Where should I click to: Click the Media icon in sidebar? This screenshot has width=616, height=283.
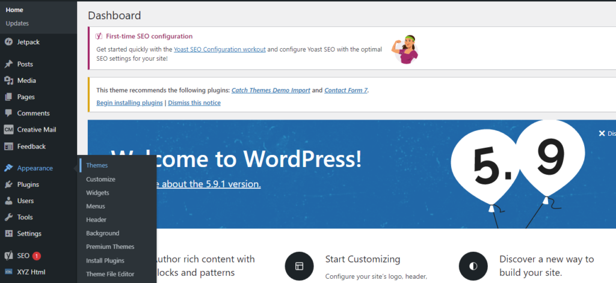coord(8,81)
